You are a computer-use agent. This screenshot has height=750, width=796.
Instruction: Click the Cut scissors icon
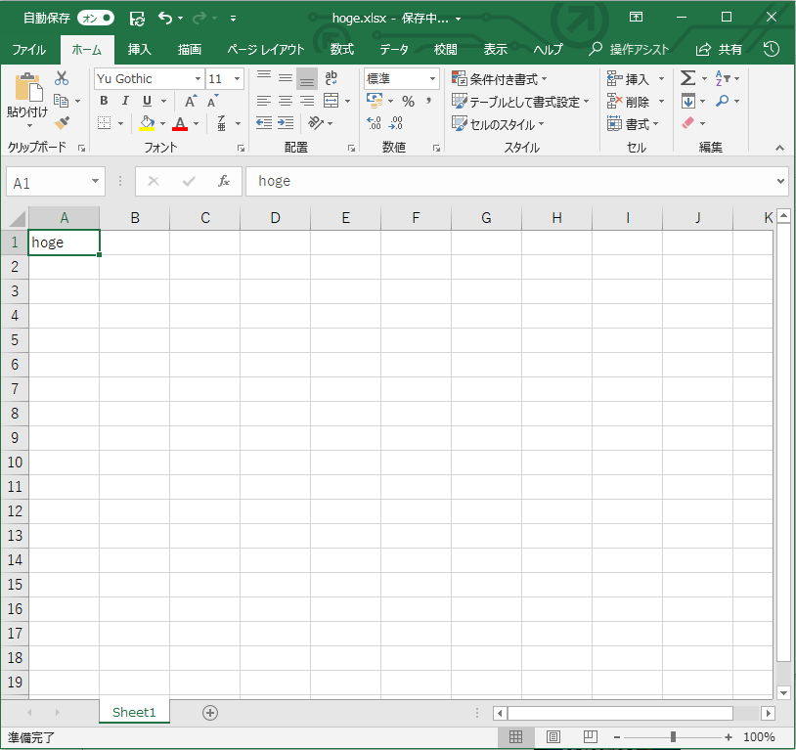(x=62, y=78)
